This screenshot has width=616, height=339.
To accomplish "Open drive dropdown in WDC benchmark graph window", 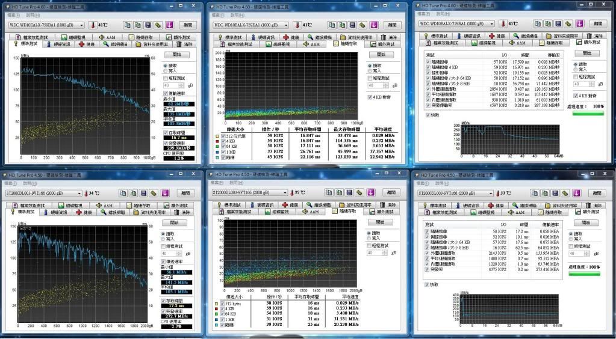I will [82, 25].
